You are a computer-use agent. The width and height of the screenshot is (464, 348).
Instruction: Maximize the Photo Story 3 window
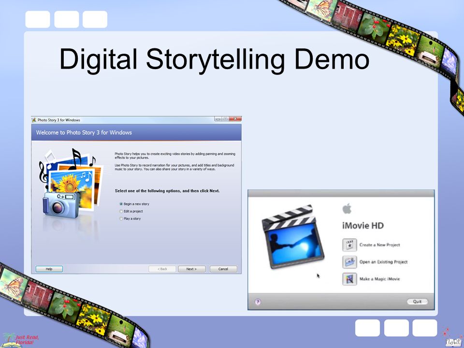click(225, 119)
